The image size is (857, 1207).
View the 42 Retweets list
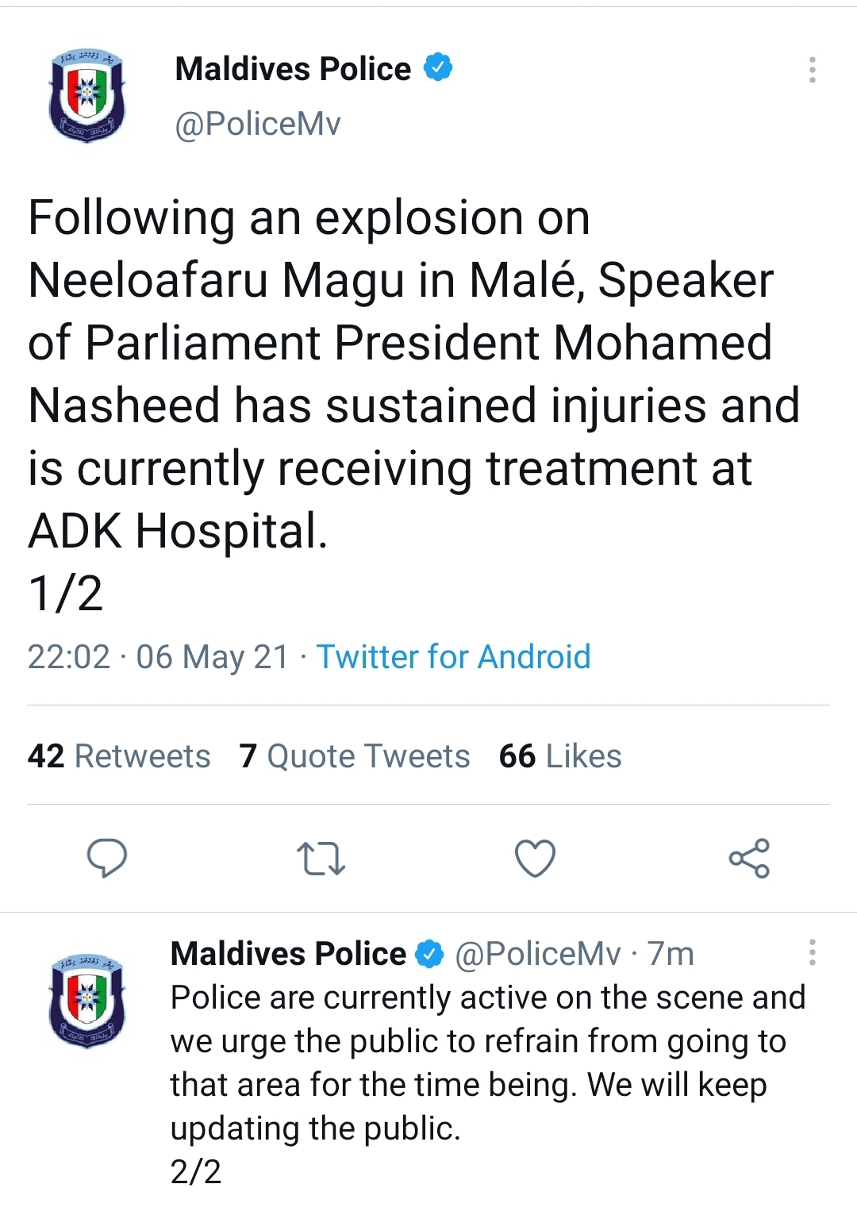click(x=119, y=756)
